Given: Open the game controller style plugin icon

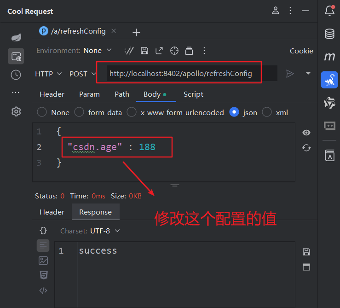Looking at the screenshot, I should coord(329,126).
